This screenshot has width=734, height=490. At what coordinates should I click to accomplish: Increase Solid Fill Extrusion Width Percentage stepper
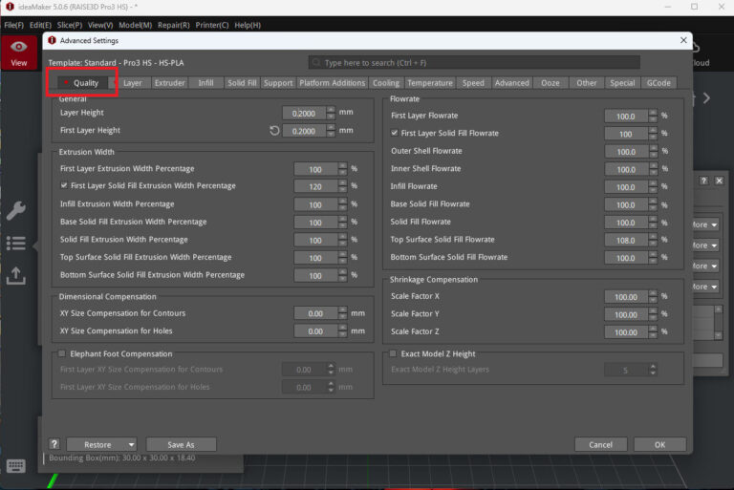pos(343,237)
